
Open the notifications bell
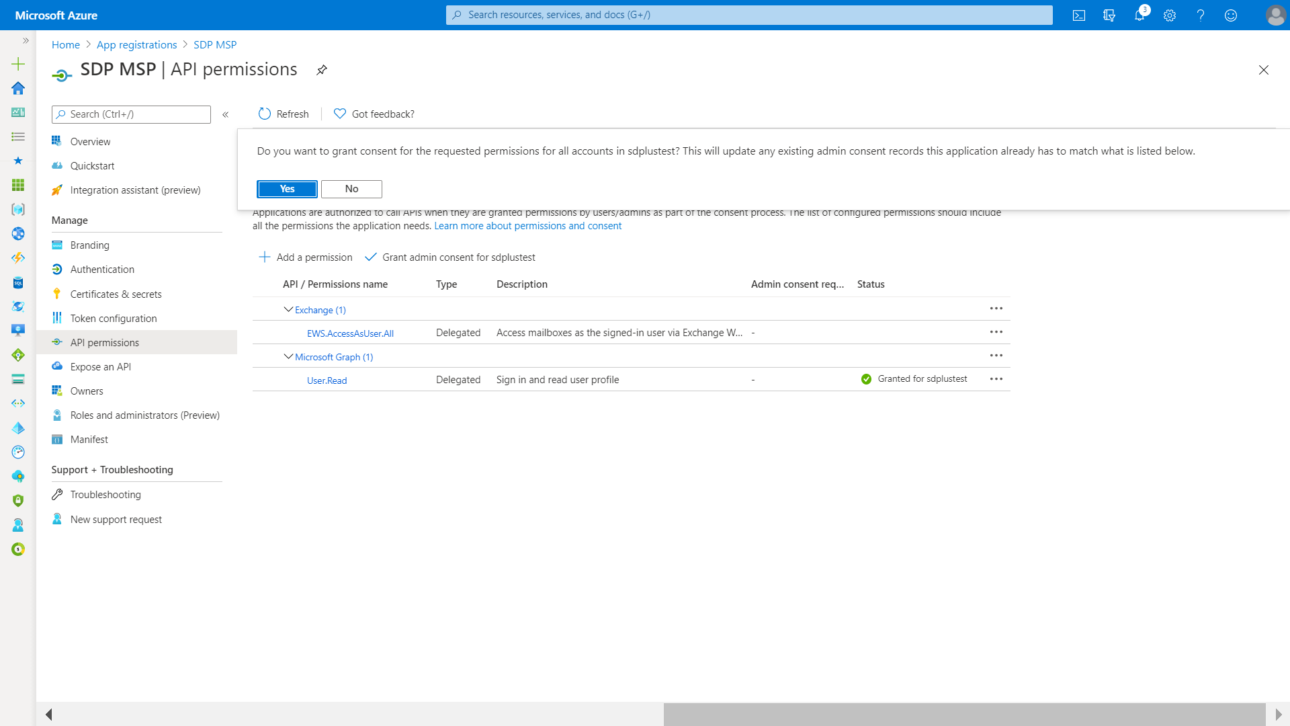(1139, 15)
